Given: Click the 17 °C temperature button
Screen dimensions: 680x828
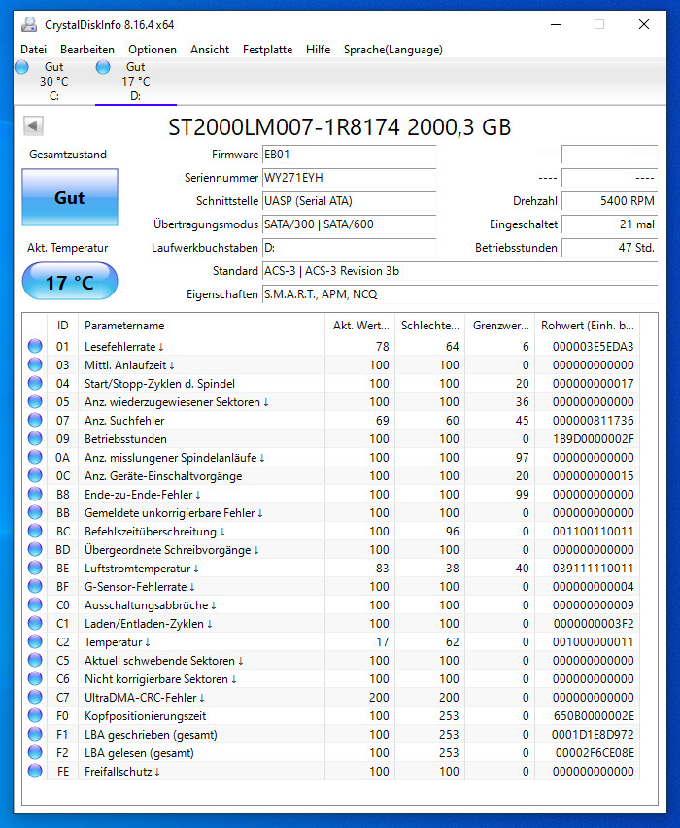Looking at the screenshot, I should point(70,282).
